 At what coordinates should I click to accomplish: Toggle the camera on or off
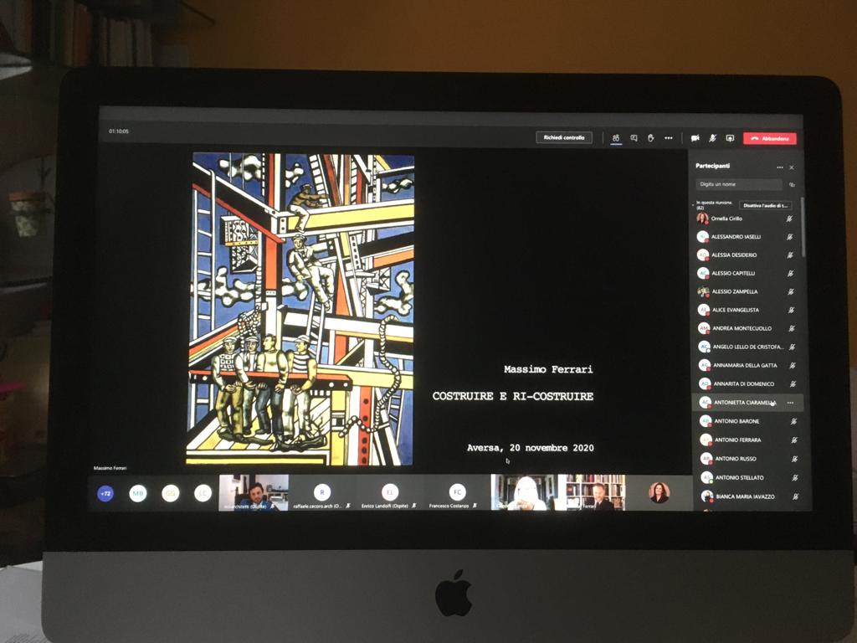click(x=695, y=138)
